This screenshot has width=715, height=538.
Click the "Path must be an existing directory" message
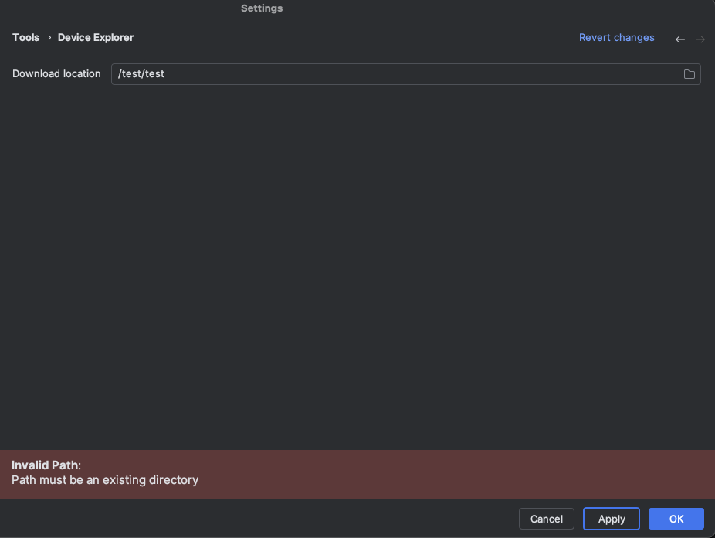[105, 480]
